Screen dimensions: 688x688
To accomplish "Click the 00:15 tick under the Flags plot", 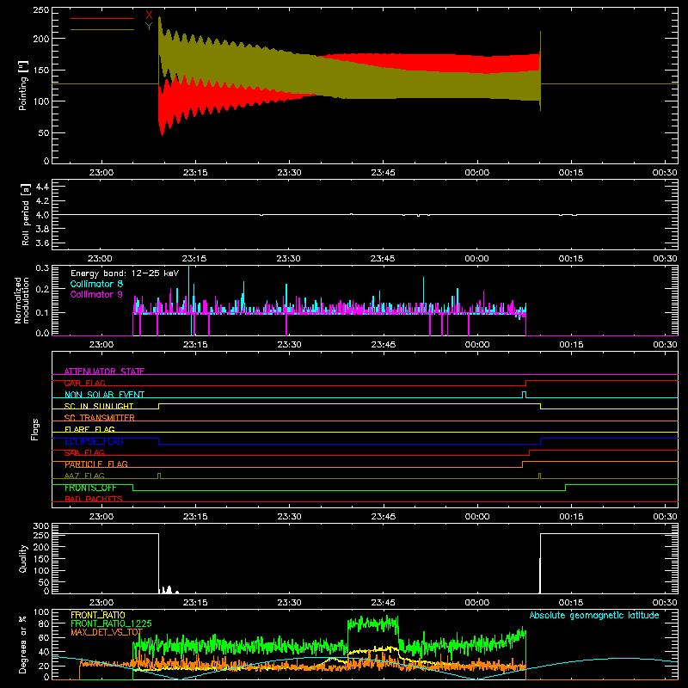I will [571, 517].
